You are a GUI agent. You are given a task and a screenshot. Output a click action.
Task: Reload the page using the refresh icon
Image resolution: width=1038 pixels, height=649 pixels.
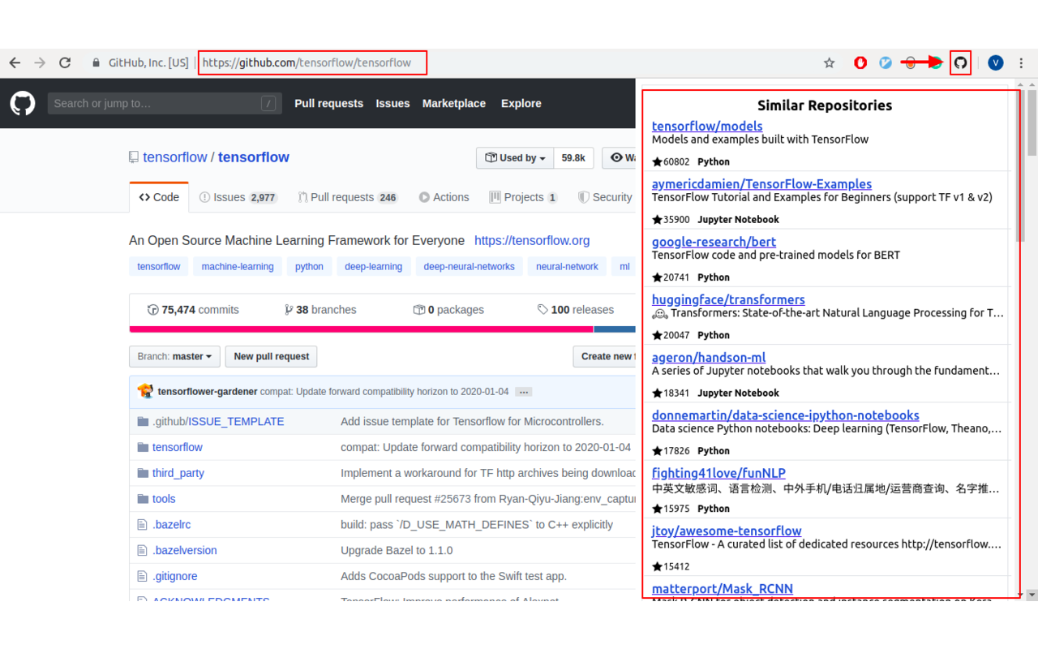[65, 62]
